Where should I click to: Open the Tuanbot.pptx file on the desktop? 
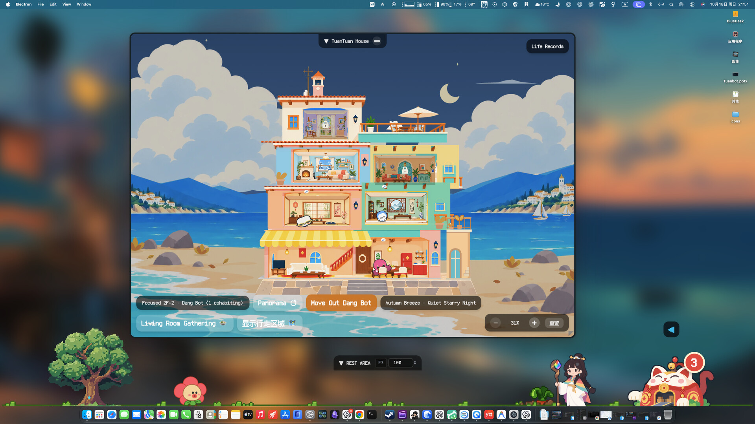pos(735,77)
